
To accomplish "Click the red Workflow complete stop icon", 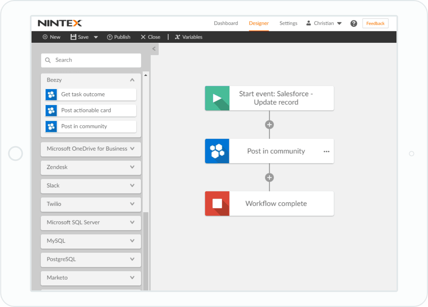I will click(x=217, y=203).
